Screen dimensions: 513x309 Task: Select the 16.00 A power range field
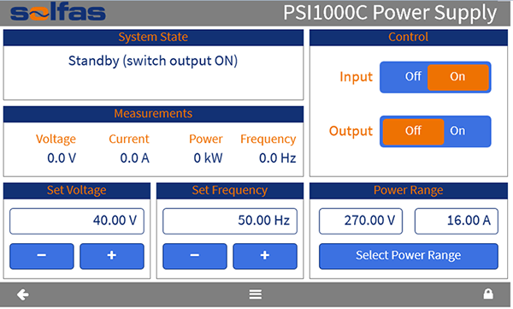click(x=457, y=221)
